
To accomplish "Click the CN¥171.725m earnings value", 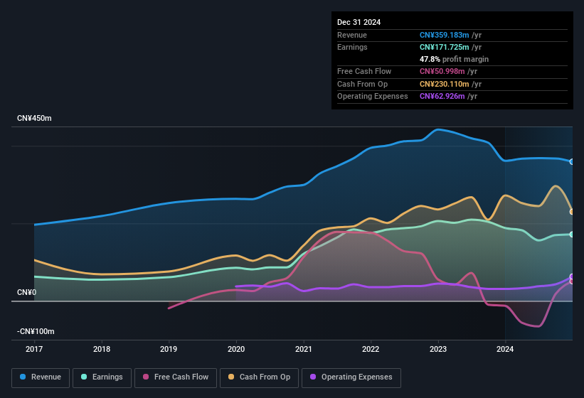I will click(x=444, y=47).
